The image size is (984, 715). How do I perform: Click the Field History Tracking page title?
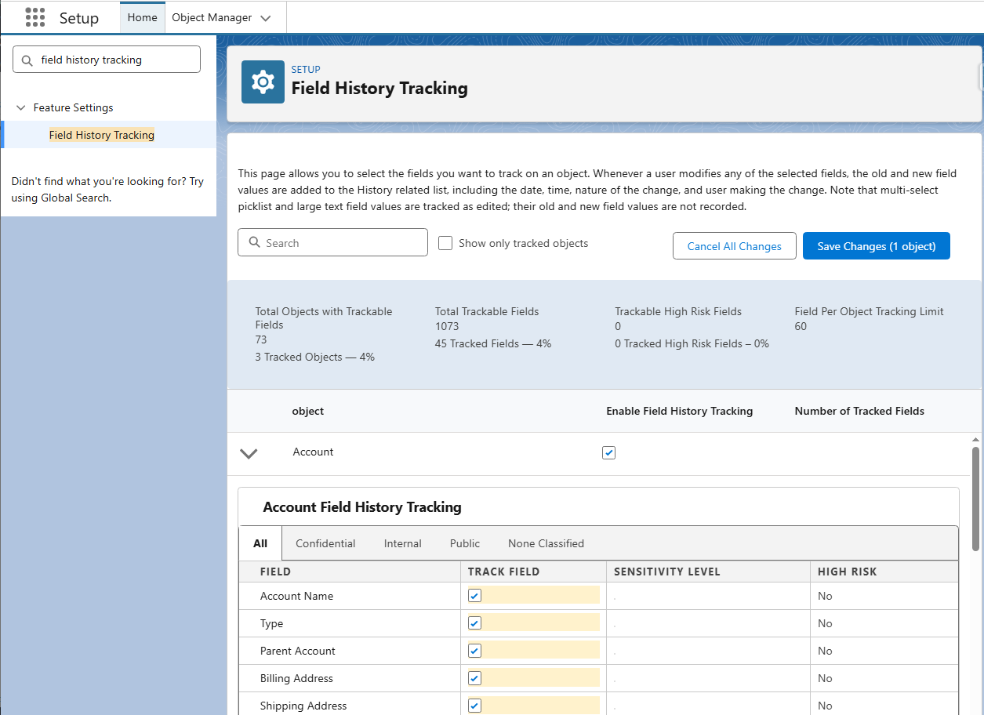point(379,88)
